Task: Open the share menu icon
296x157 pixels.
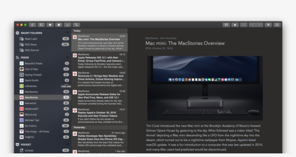Action: point(277,25)
